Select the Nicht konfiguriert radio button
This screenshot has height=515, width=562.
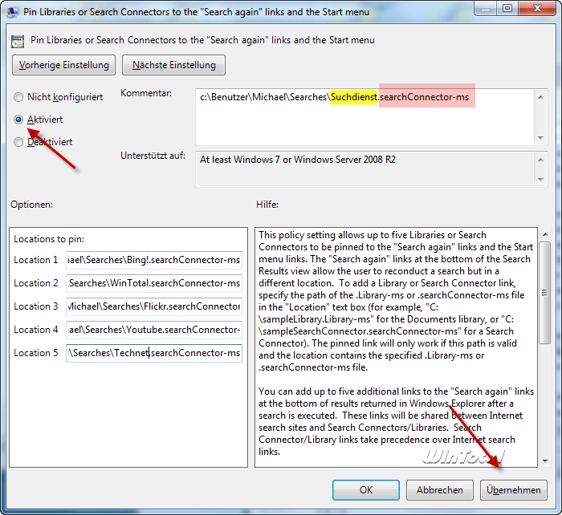pyautogui.click(x=18, y=97)
